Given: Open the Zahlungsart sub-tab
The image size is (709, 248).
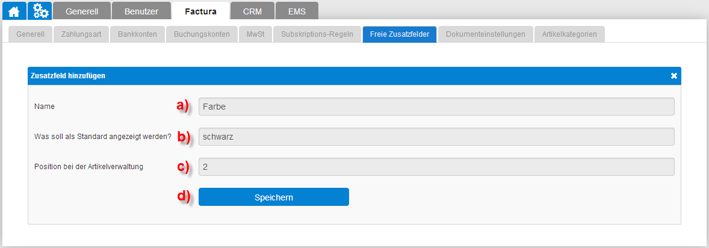Looking at the screenshot, I should 81,34.
